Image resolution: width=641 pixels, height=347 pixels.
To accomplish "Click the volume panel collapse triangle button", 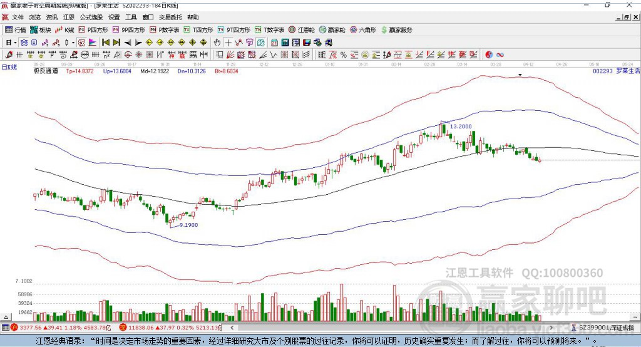I will 6,317.
